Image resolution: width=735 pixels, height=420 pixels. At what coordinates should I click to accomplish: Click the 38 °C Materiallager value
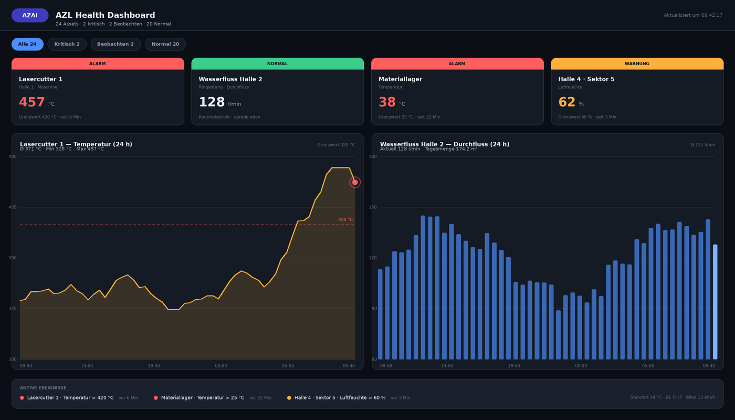coord(392,102)
